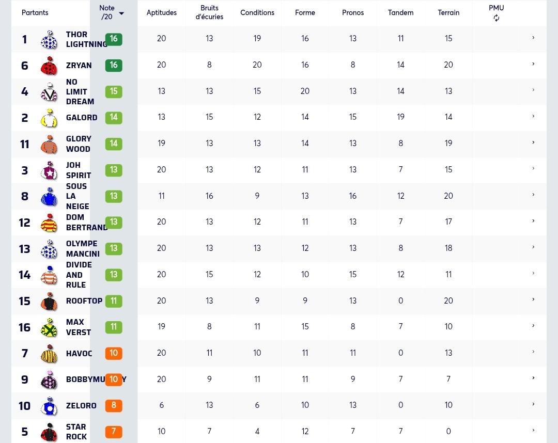The height and width of the screenshot is (443, 558).
Task: Click Havoc's orange 10 note badge
Action: 114,353
